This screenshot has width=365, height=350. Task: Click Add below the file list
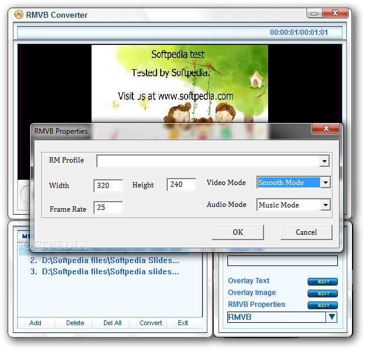point(35,323)
